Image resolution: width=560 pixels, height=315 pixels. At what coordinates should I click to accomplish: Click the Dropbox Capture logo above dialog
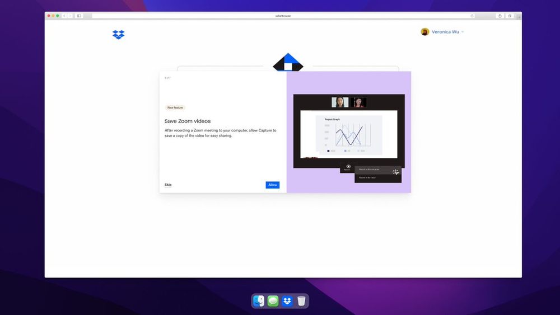tap(288, 62)
